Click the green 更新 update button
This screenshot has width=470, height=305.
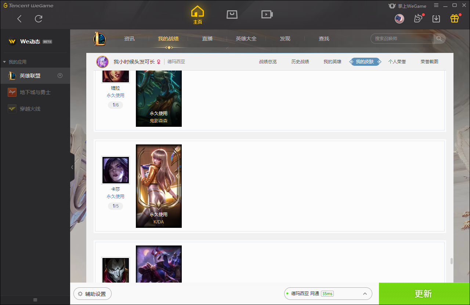click(x=424, y=294)
